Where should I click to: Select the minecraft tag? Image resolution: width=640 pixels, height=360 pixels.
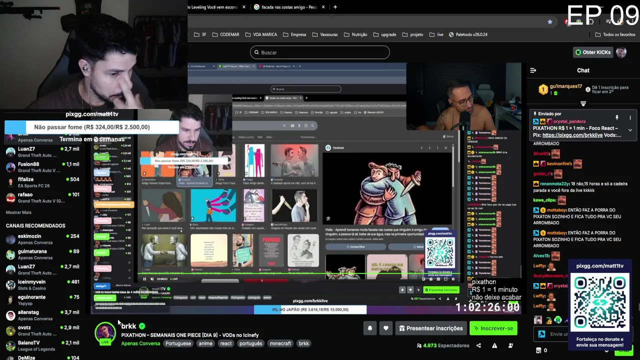pos(280,343)
